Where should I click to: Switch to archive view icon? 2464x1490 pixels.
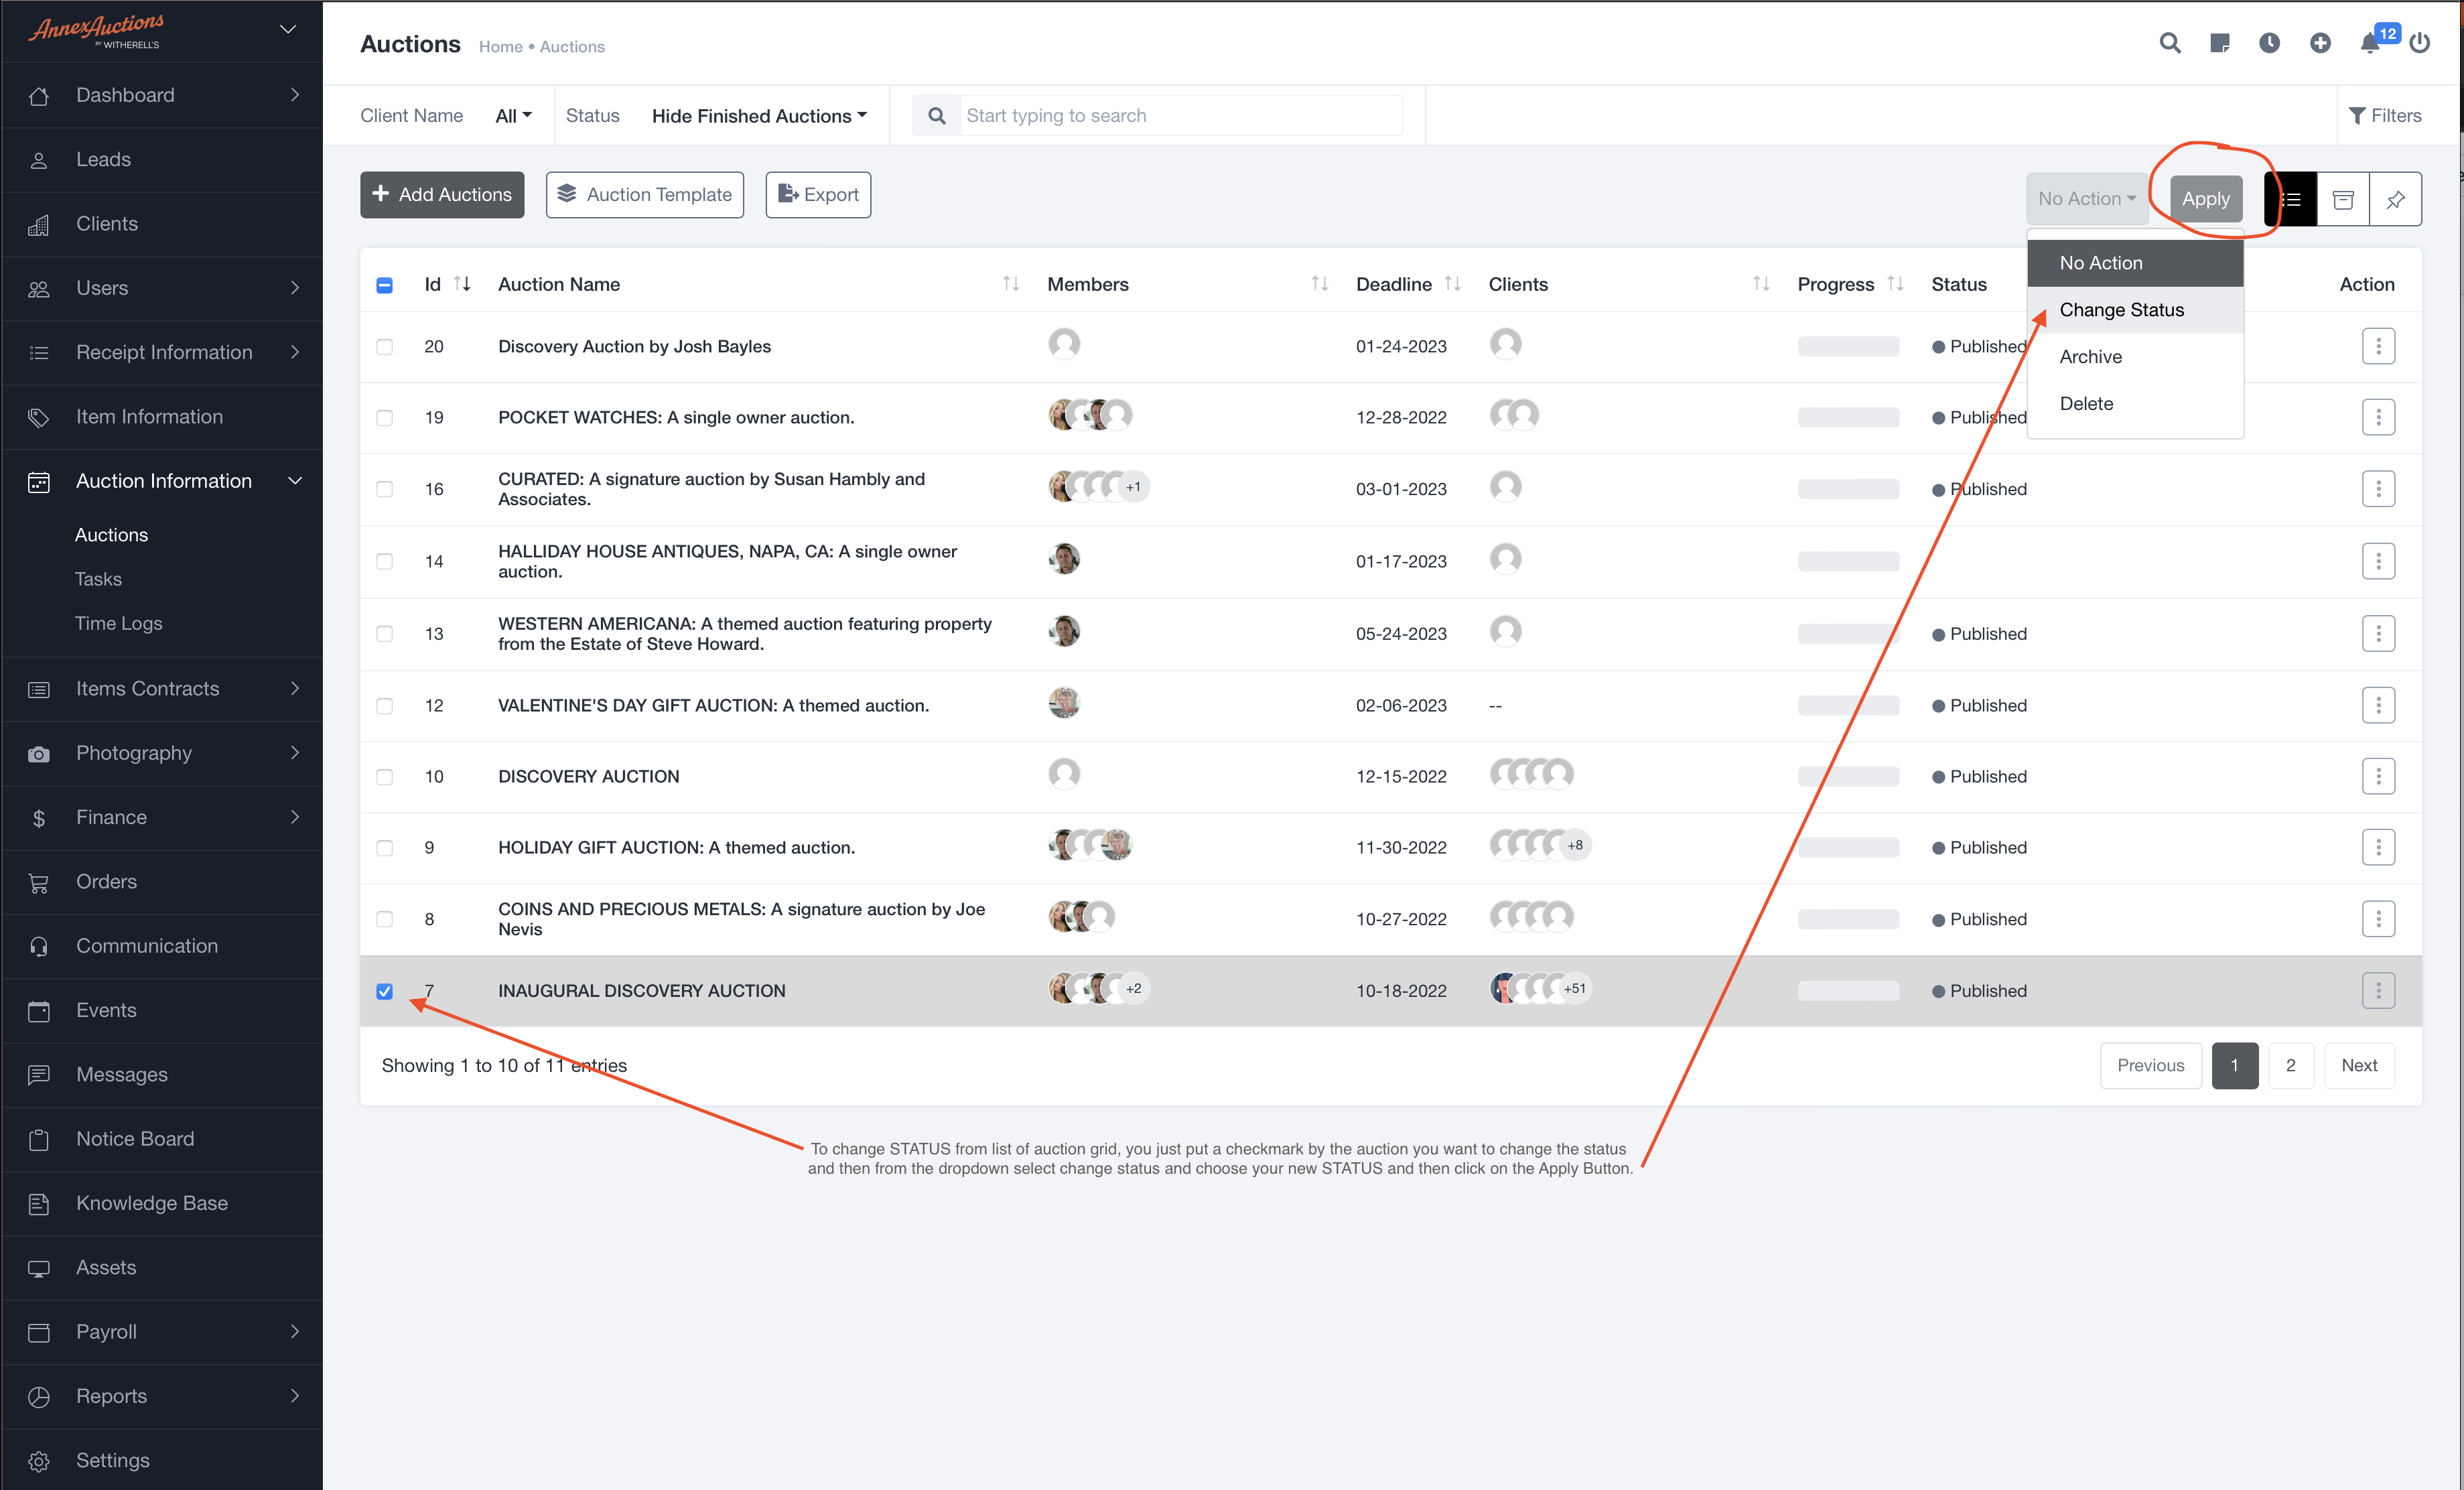pyautogui.click(x=2342, y=199)
